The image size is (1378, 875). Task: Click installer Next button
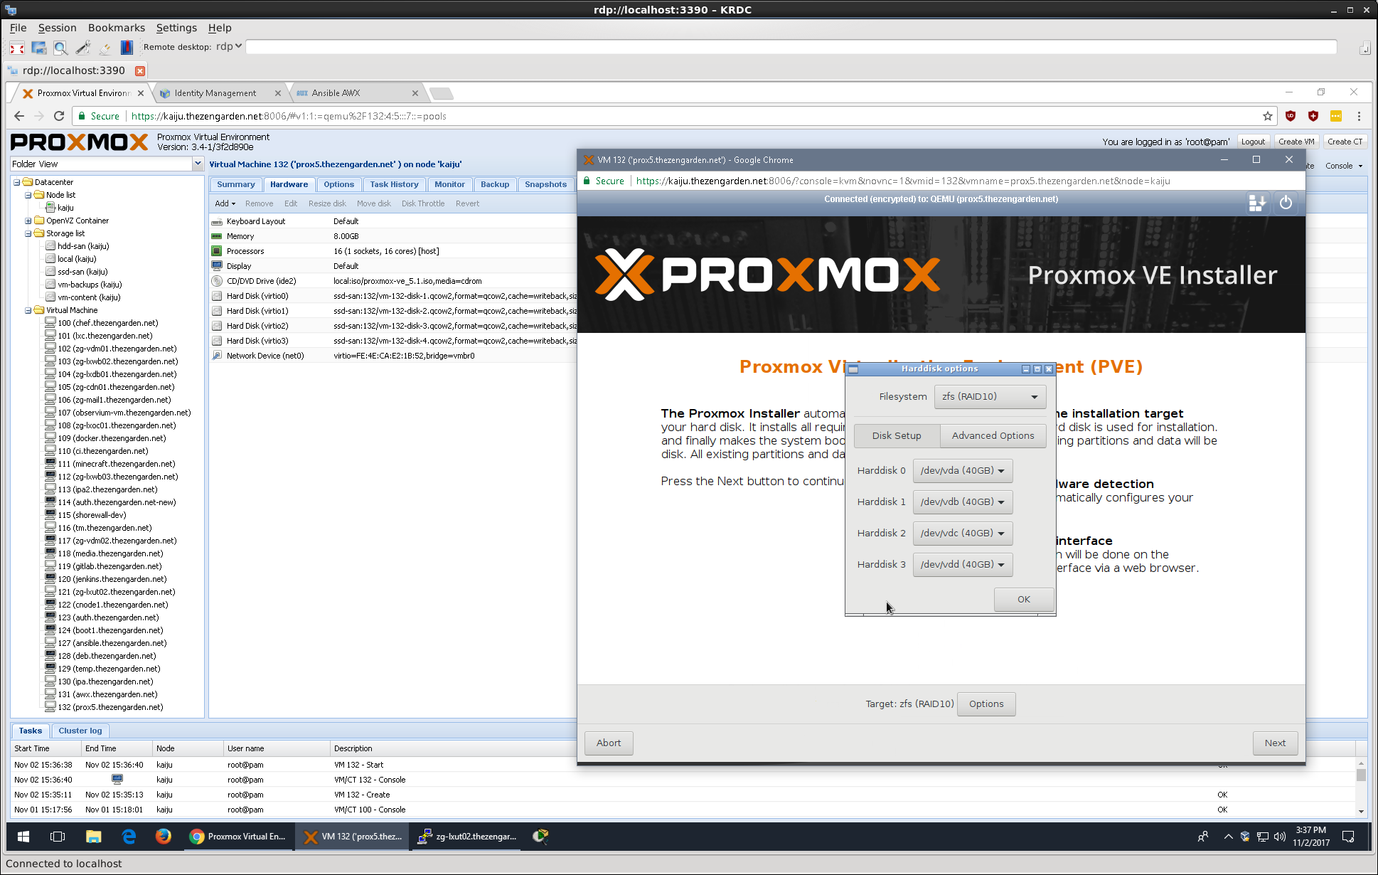(x=1274, y=743)
